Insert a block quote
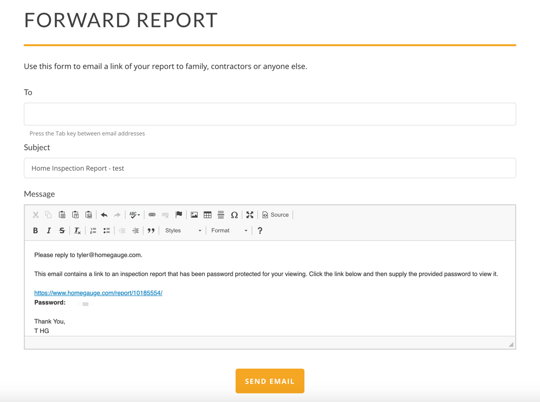540x402 pixels. pos(151,230)
